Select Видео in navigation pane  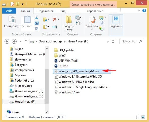pyautogui.click(x=19, y=49)
